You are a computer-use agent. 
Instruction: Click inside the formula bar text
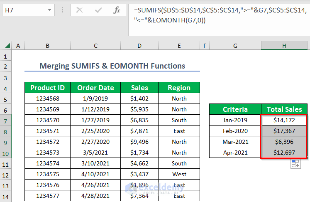click(216, 14)
